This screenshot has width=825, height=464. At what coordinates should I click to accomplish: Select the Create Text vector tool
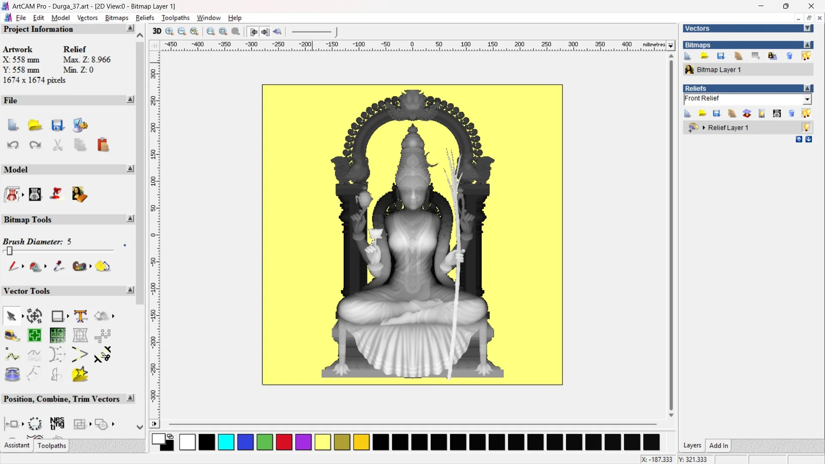(80, 316)
